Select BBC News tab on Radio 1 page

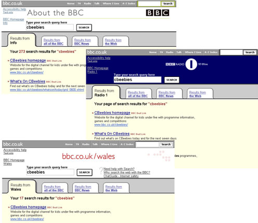click(x=170, y=94)
